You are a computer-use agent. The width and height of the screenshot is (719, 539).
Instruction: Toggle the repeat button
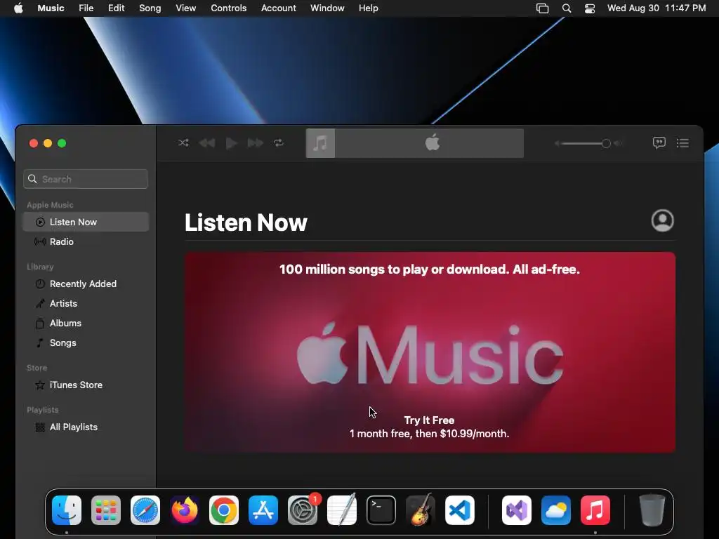click(x=279, y=143)
